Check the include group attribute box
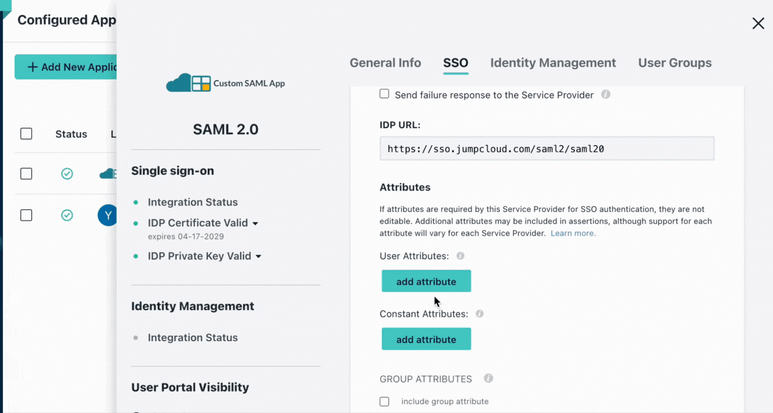The image size is (773, 413). tap(384, 401)
